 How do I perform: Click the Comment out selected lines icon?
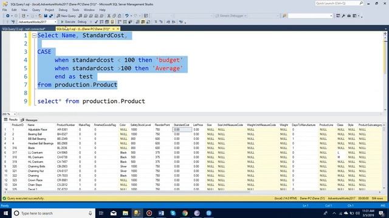(156, 22)
